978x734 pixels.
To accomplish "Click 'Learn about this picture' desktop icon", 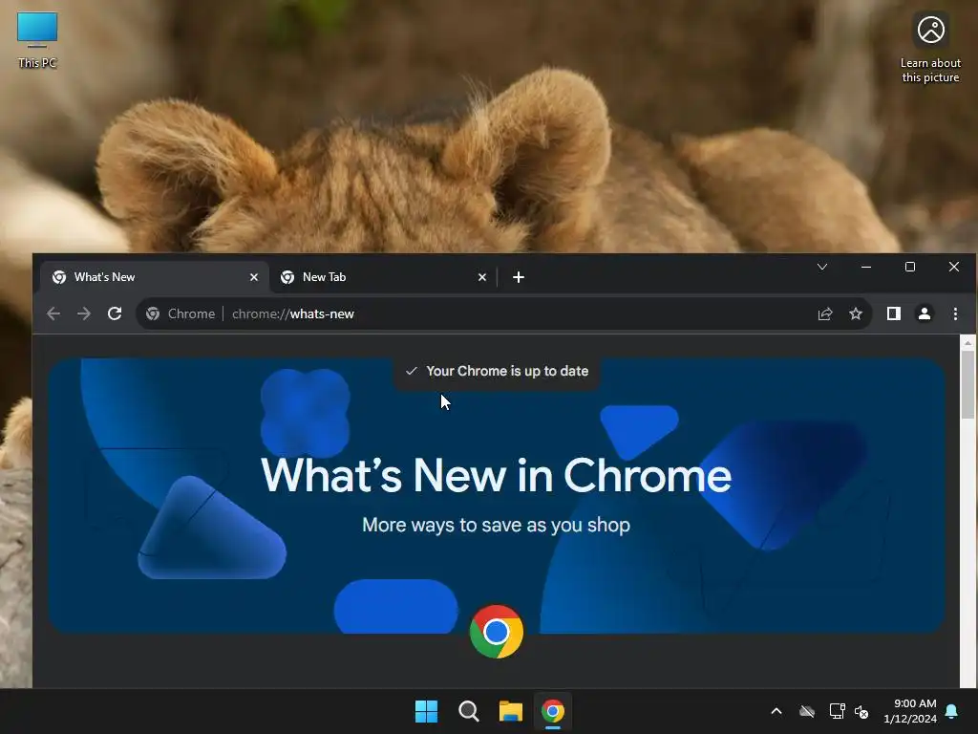I will click(x=930, y=48).
